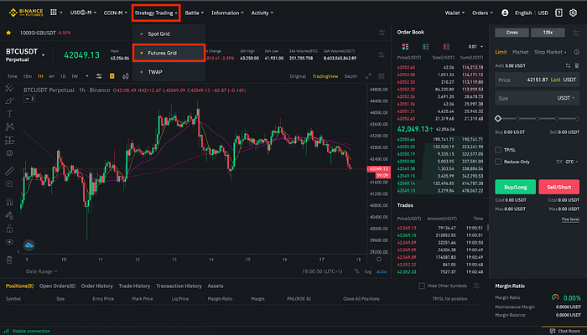Image resolution: width=587 pixels, height=335 pixels.
Task: Open the user account profile icon
Action: click(x=505, y=13)
